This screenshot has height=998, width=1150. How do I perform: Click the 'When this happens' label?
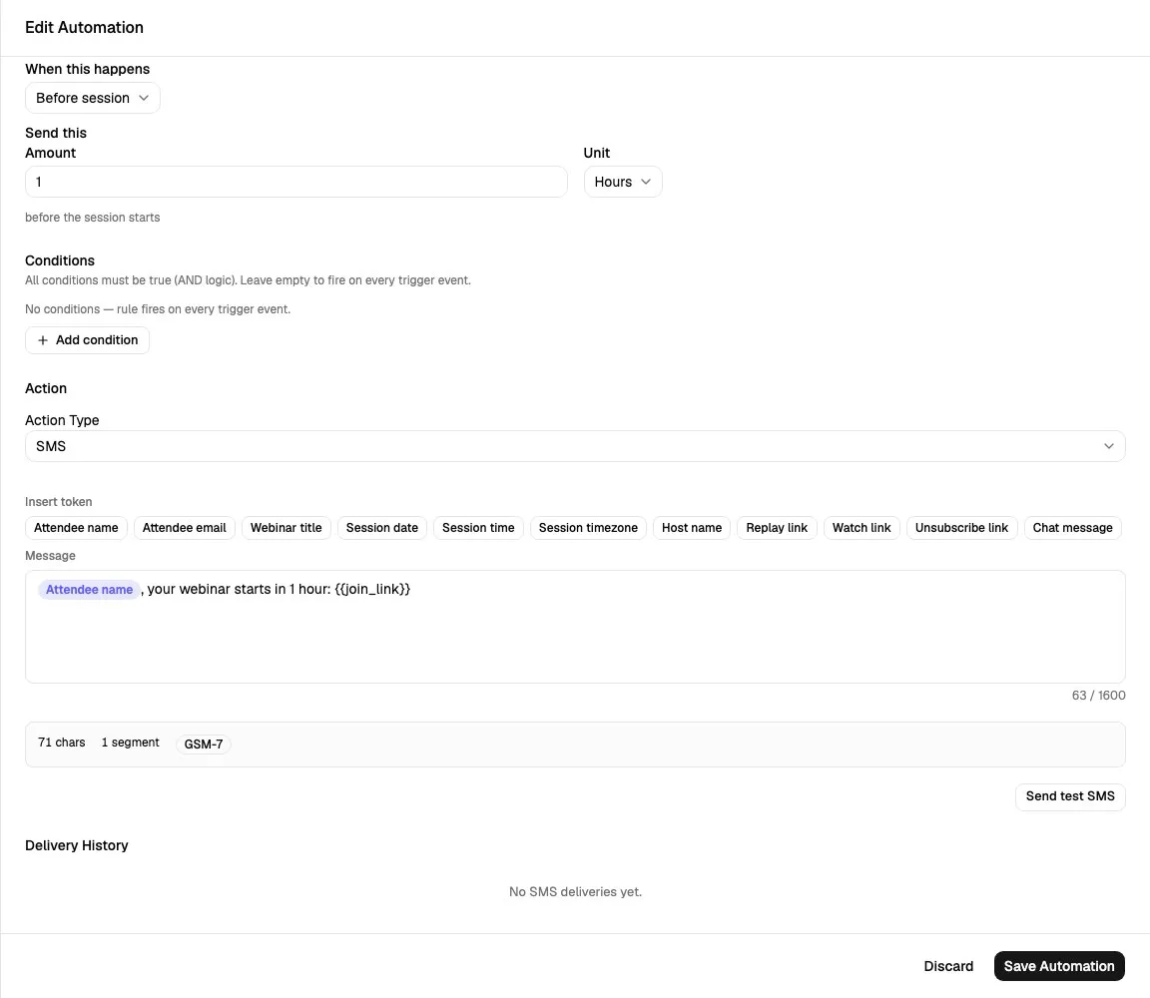coord(87,70)
